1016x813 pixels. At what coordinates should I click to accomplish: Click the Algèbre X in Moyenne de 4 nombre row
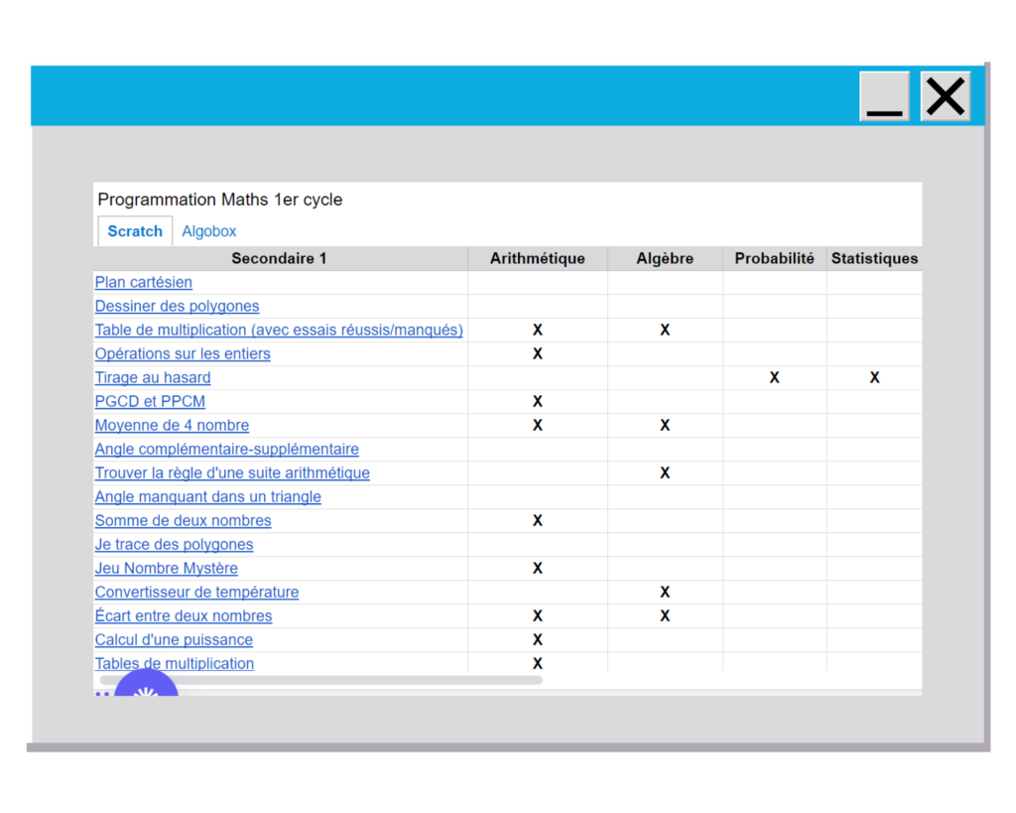point(665,425)
